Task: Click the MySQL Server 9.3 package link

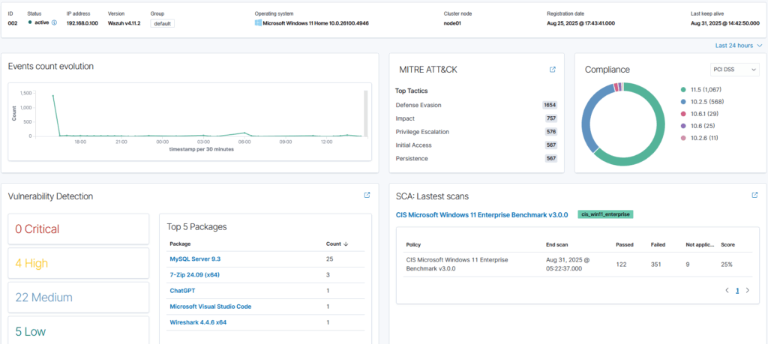Action: (195, 259)
